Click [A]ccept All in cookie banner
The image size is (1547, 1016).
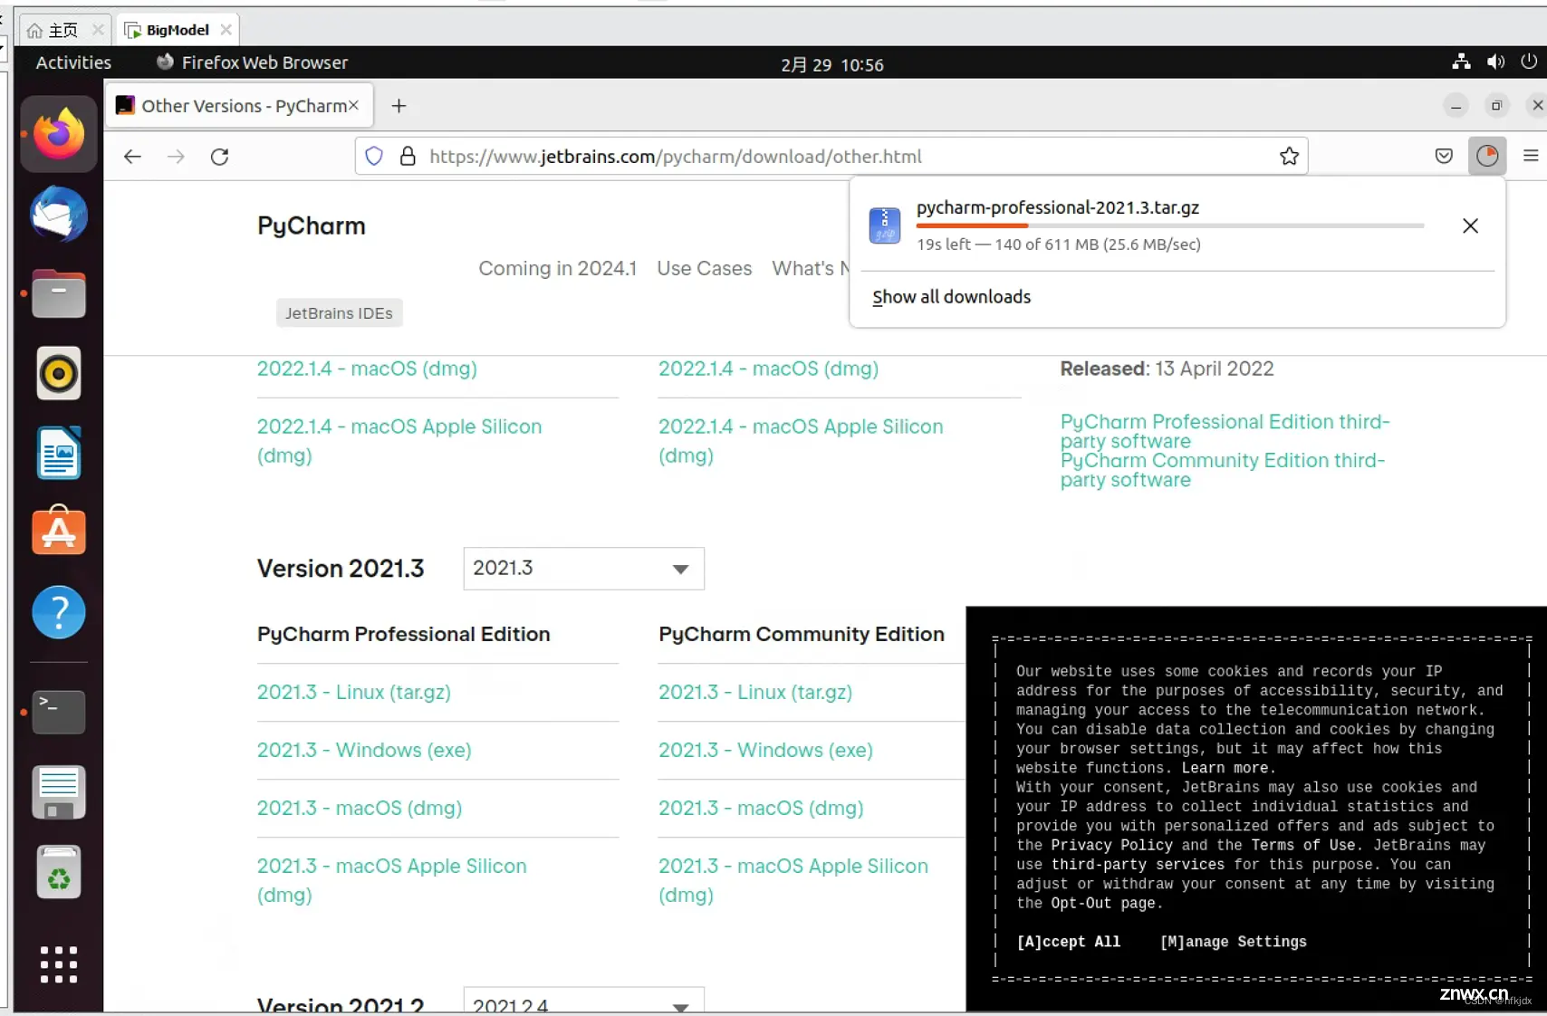[x=1069, y=942]
